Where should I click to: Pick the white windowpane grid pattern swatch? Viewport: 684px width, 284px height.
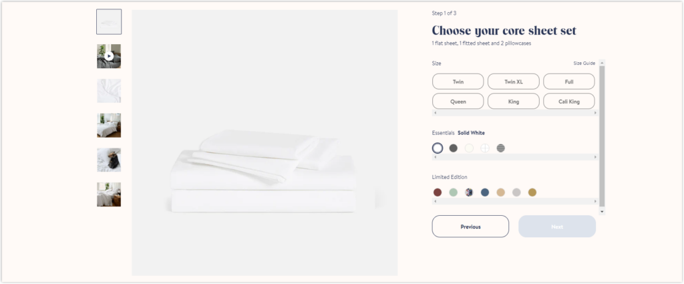coord(485,148)
